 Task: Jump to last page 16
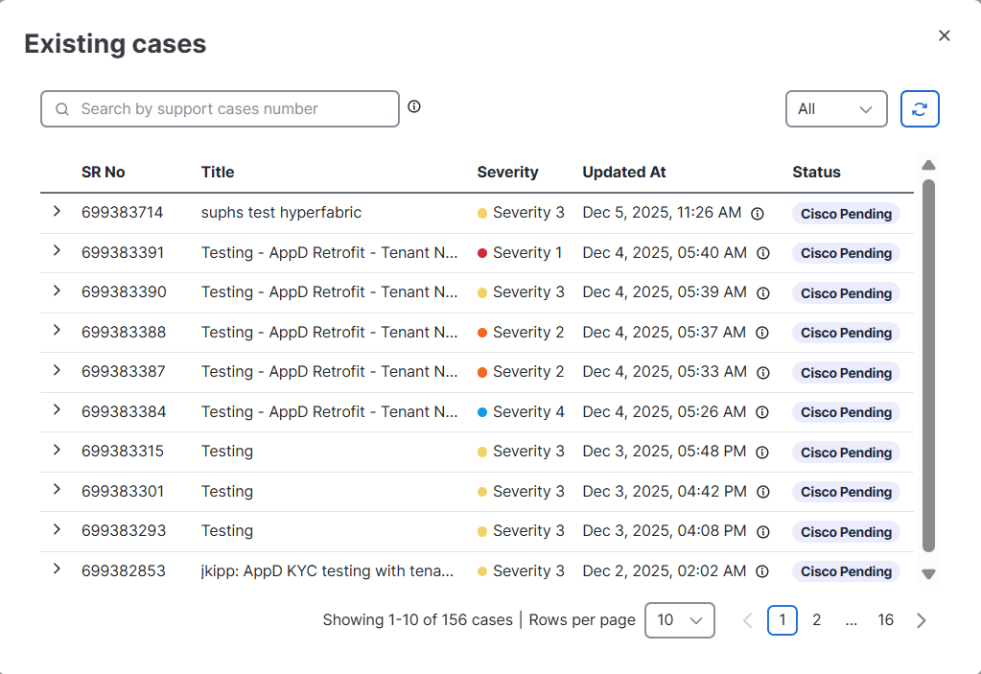[885, 620]
